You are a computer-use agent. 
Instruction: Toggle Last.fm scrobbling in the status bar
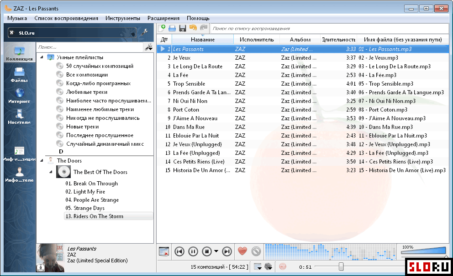[x=283, y=267]
